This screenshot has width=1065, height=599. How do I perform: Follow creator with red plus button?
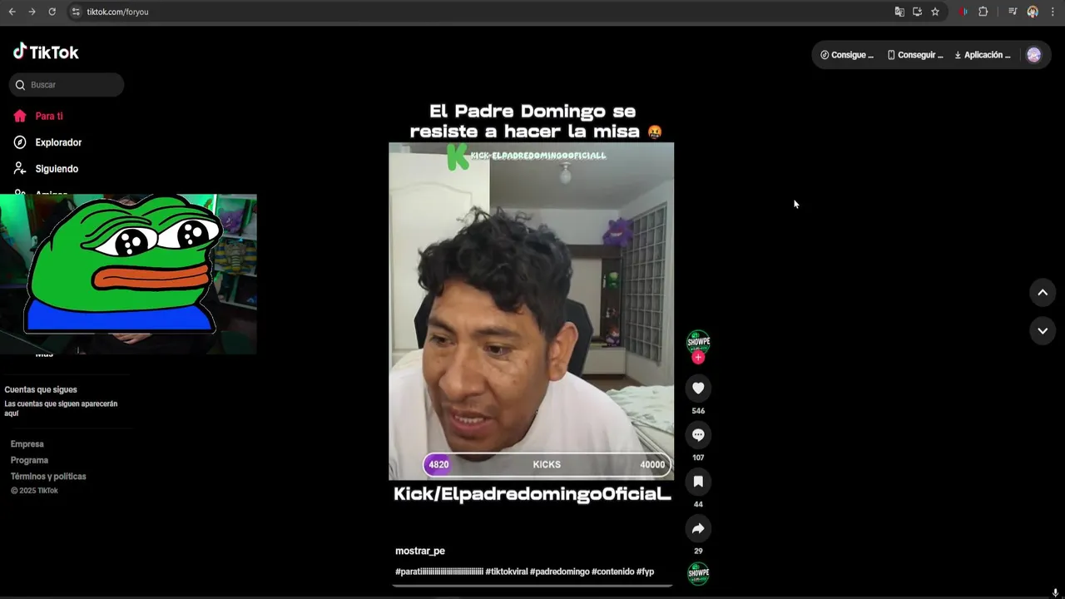coord(698,357)
